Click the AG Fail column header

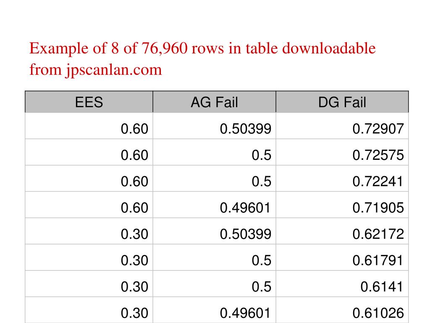click(214, 102)
